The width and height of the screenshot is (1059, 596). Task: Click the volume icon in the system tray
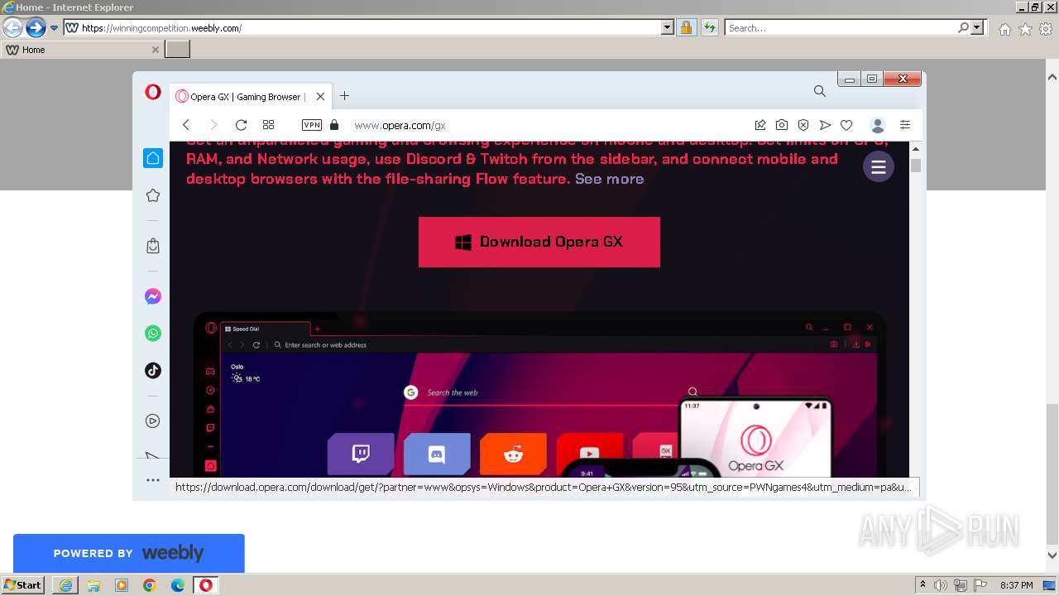click(941, 585)
